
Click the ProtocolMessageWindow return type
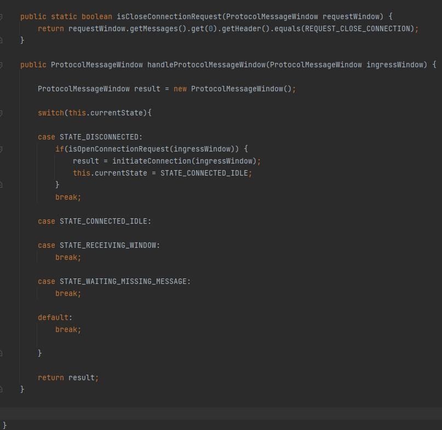(x=97, y=65)
